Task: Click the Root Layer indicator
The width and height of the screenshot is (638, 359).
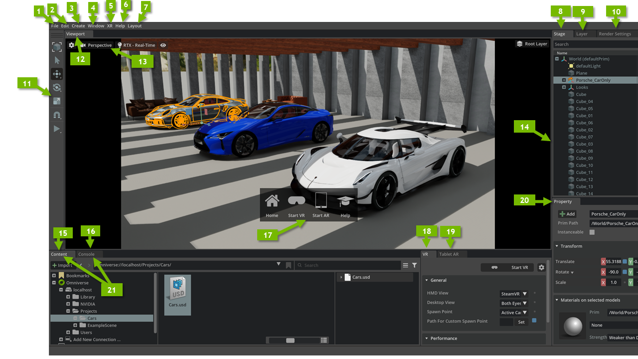Action: [x=532, y=44]
